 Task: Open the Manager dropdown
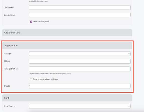80,54
